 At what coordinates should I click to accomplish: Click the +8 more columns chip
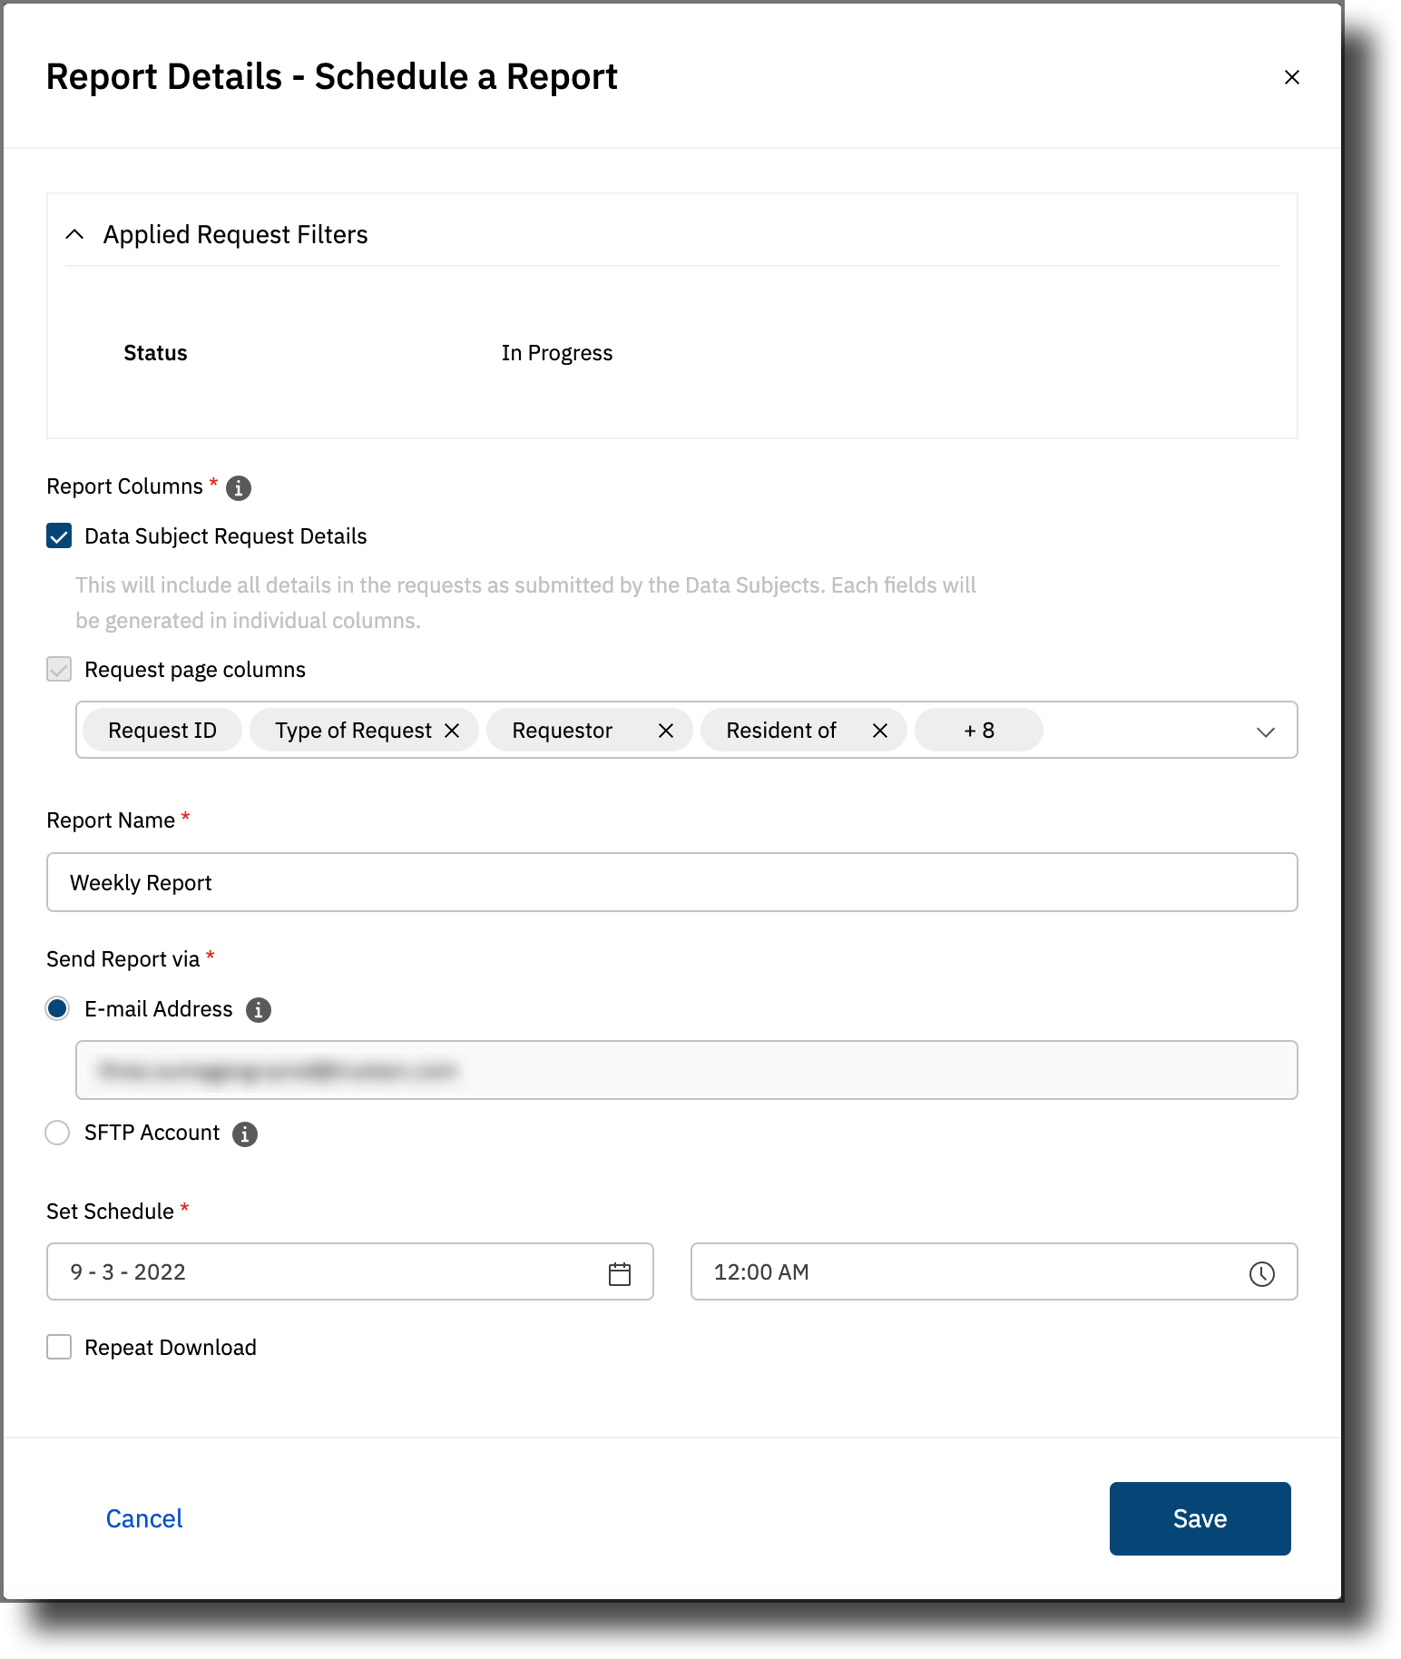click(x=979, y=731)
